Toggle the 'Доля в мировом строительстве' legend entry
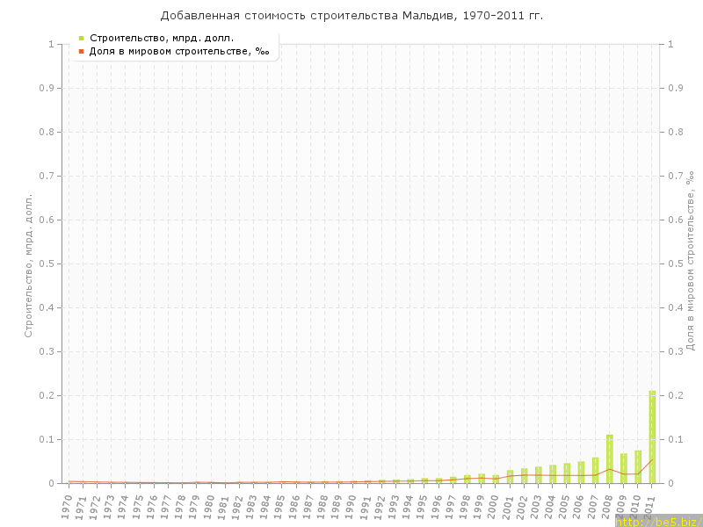The width and height of the screenshot is (703, 527). [x=178, y=51]
